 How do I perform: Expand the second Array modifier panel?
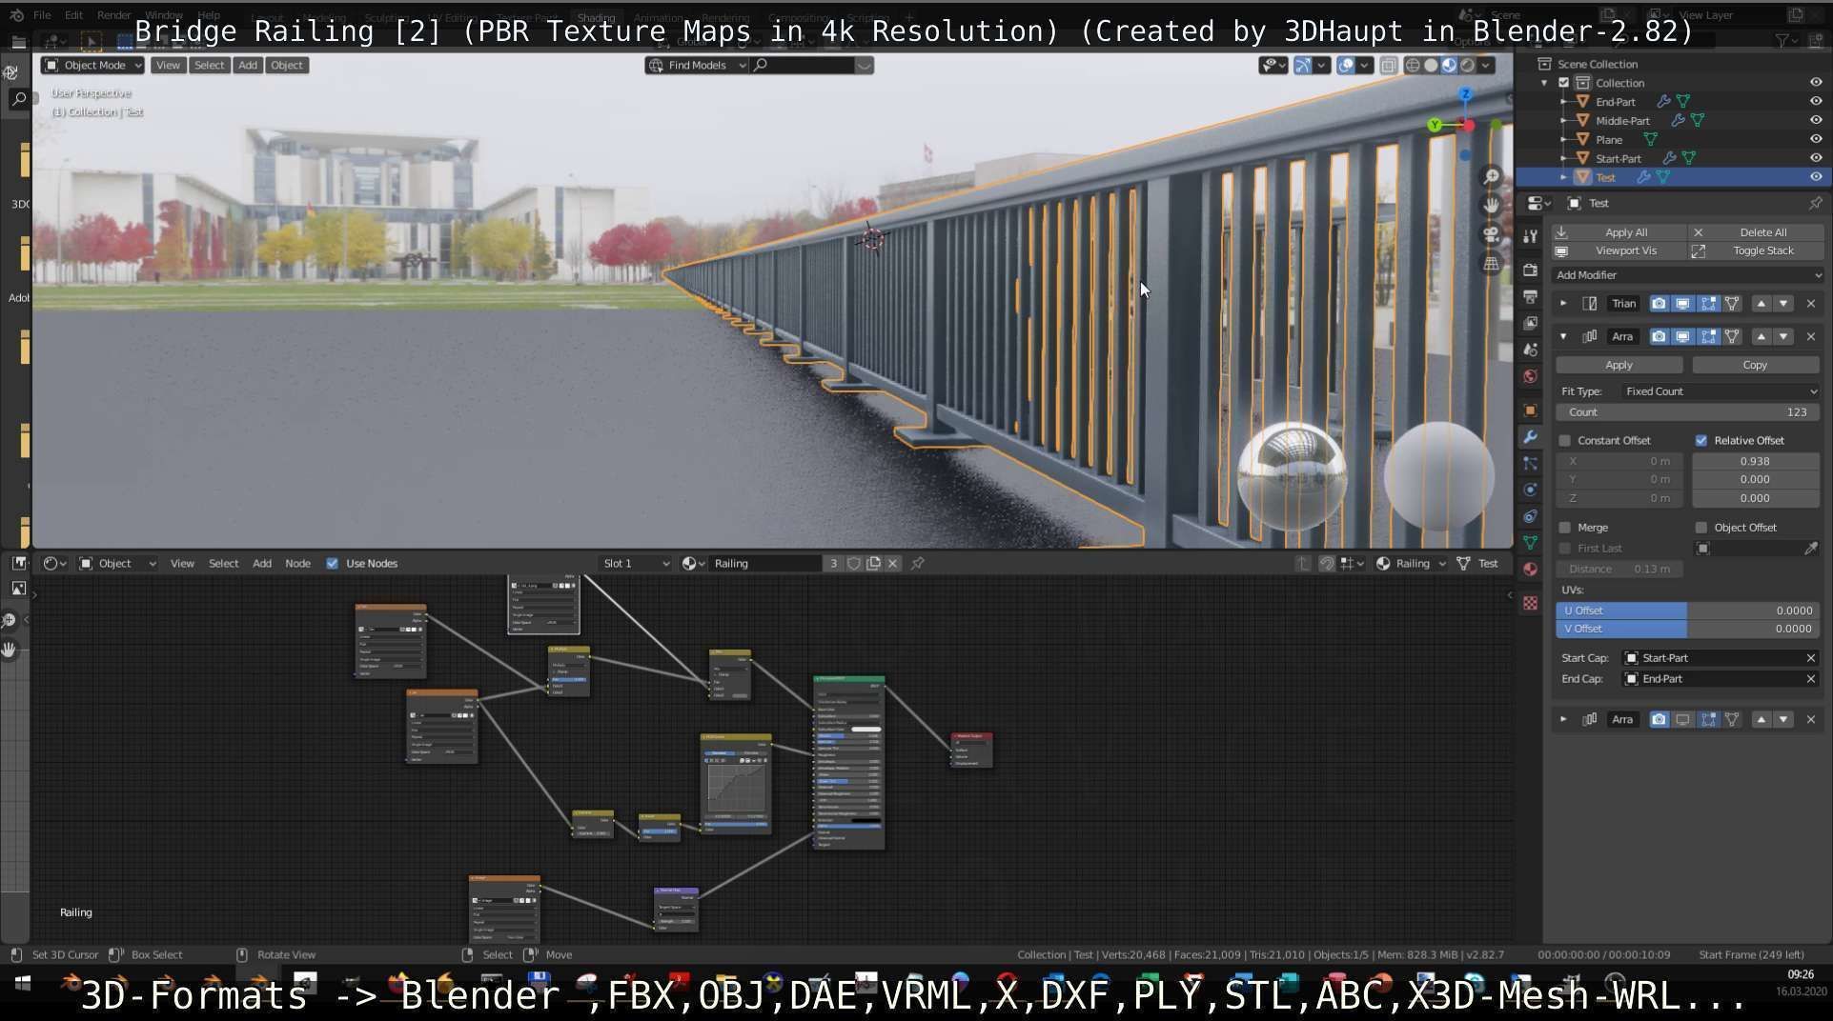point(1563,720)
